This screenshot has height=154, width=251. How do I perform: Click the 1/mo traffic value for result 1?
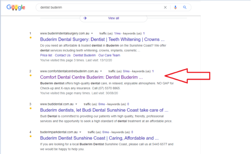coord(117,34)
